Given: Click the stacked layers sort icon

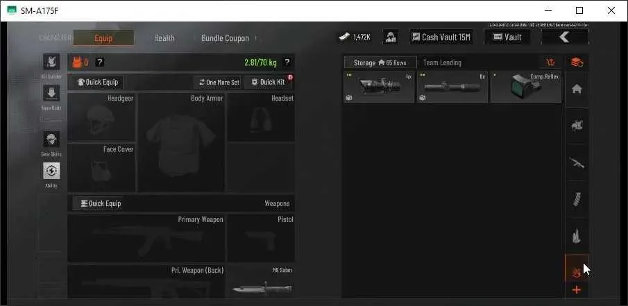Looking at the screenshot, I should pyautogui.click(x=577, y=62).
